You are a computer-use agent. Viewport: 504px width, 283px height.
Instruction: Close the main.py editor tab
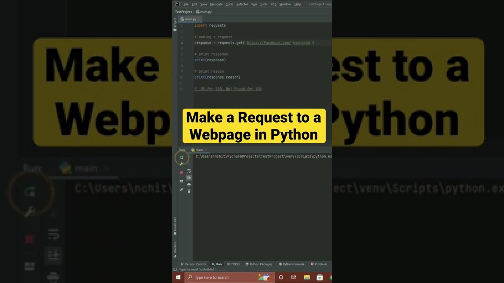200,19
